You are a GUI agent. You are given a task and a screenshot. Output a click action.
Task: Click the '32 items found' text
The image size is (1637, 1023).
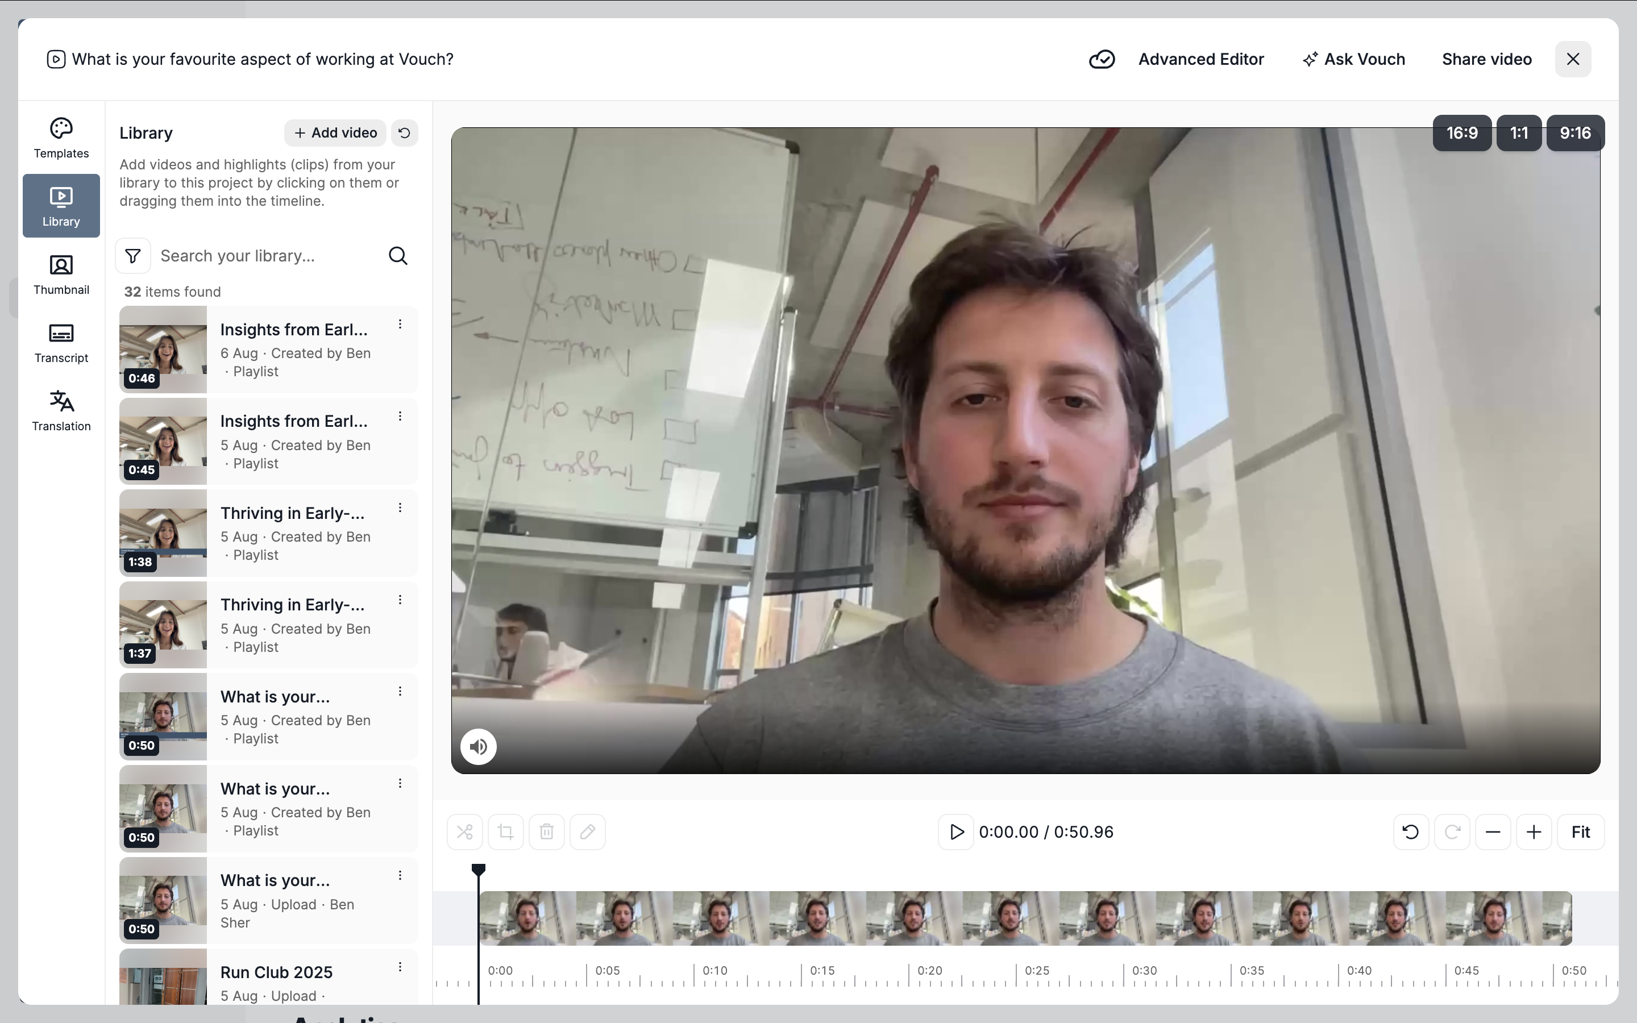172,292
